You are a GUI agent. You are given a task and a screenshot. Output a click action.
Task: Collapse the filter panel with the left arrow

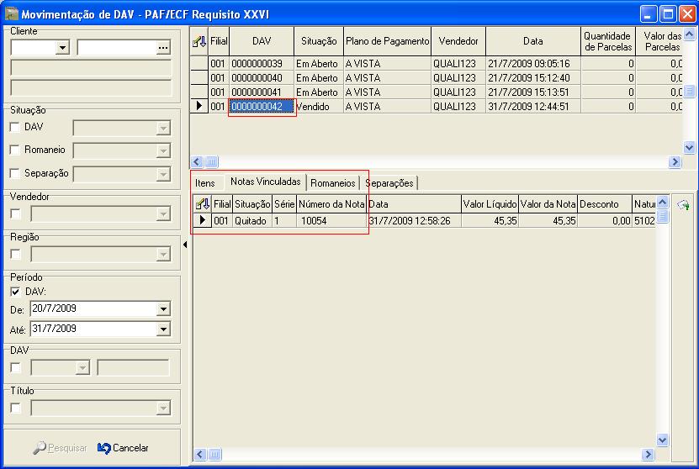click(x=185, y=245)
